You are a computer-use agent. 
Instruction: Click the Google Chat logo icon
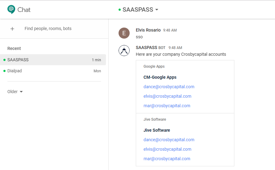(11, 9)
